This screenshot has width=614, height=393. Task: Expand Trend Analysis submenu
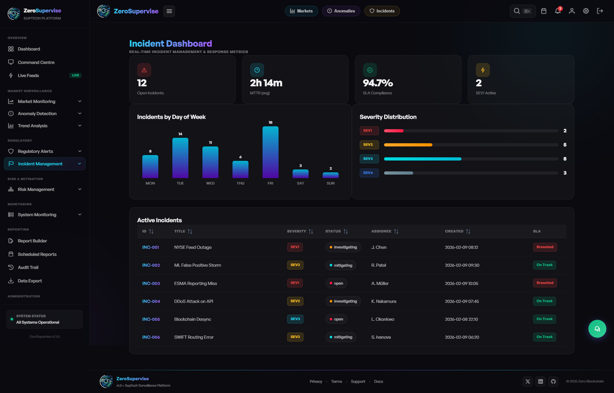[80, 125]
